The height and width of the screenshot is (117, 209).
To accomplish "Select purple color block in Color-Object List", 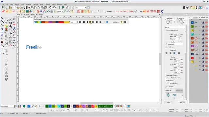I will coord(192,46).
